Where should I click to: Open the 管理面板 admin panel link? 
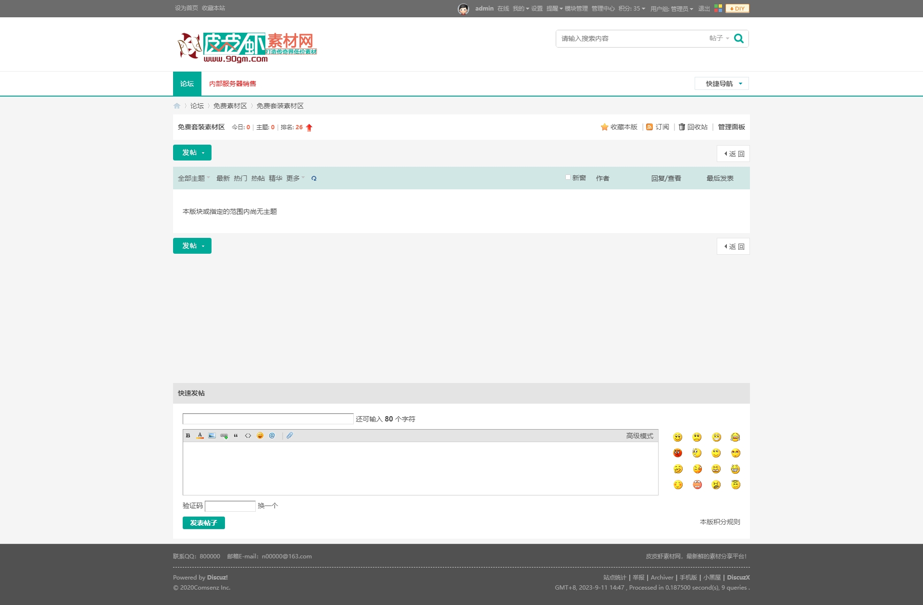coord(731,127)
